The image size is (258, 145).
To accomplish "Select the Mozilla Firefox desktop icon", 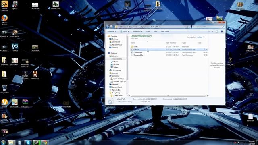I will (4, 20).
